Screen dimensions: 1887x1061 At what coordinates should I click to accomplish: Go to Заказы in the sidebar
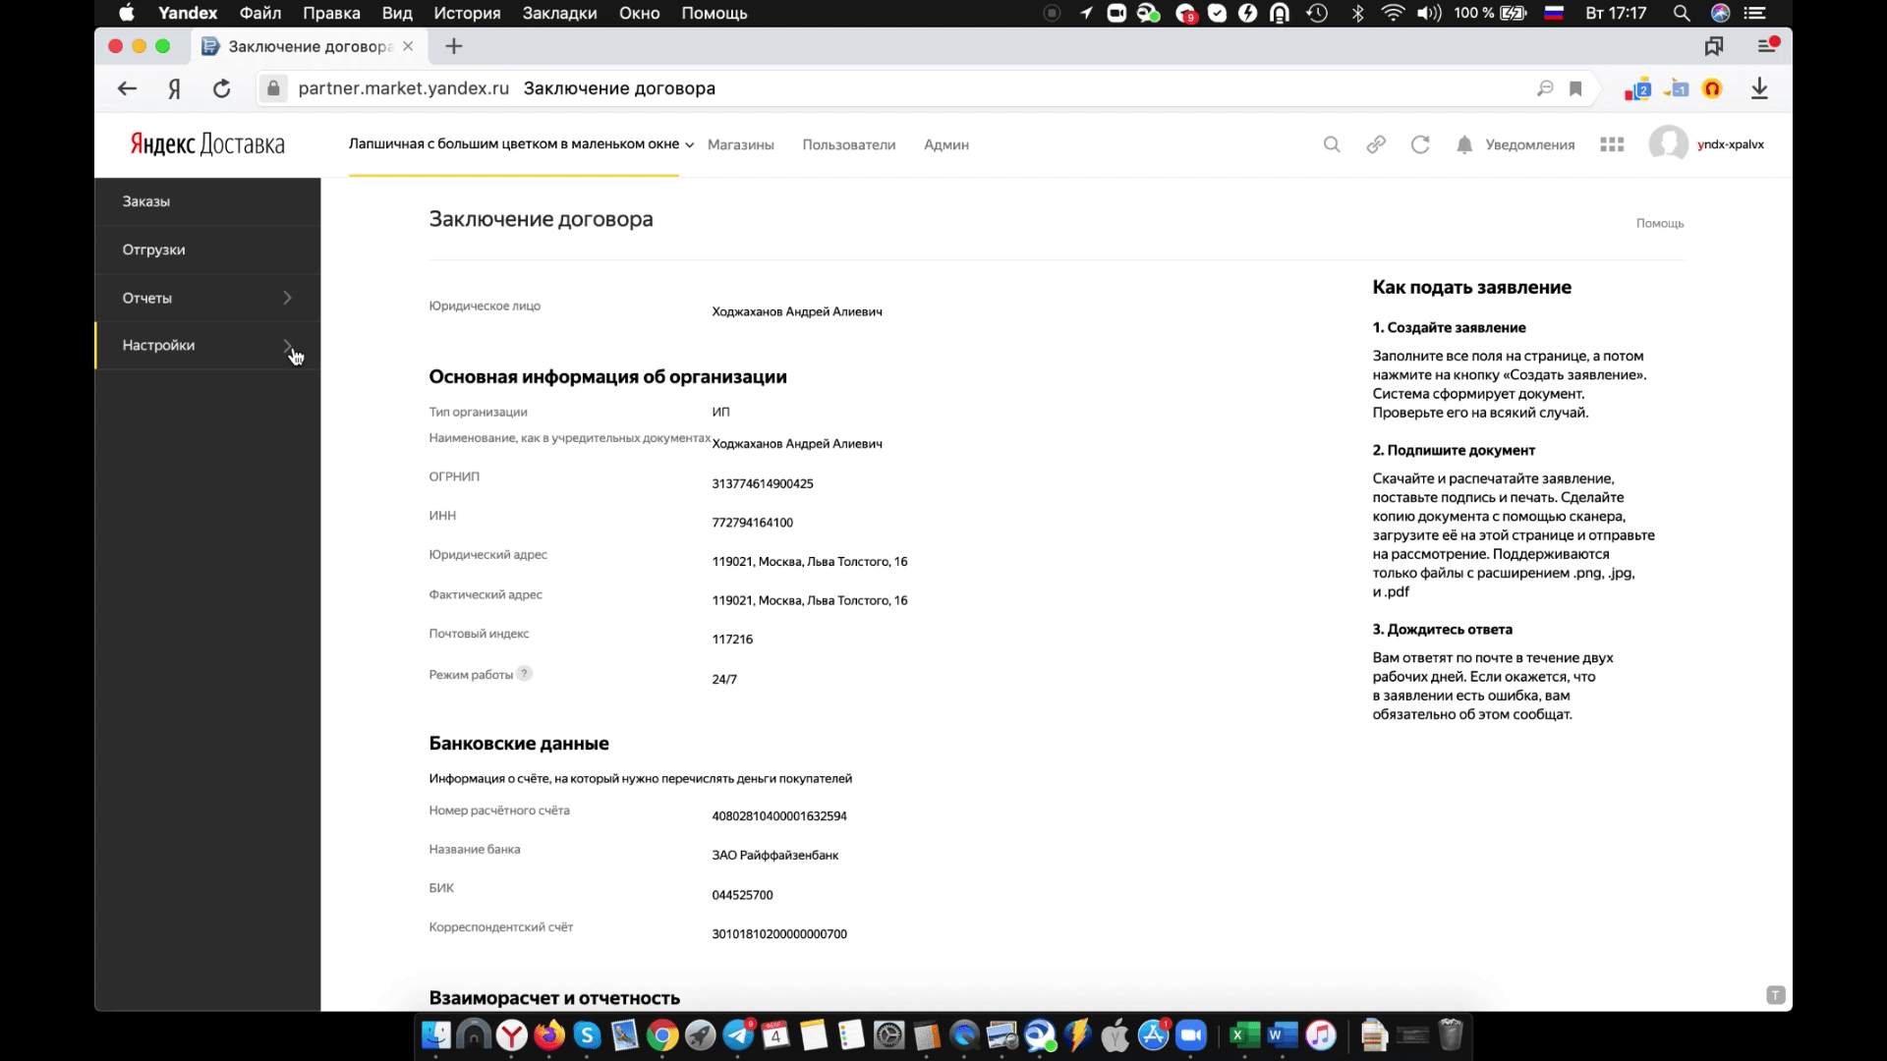click(x=146, y=201)
